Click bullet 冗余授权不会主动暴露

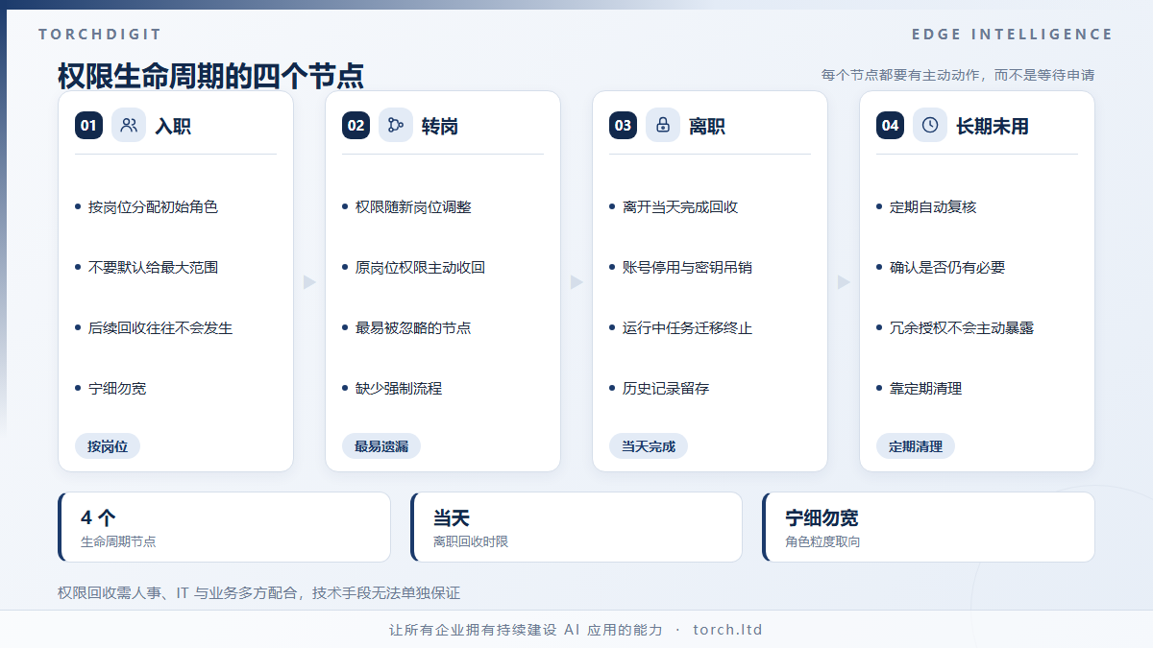pyautogui.click(x=962, y=327)
